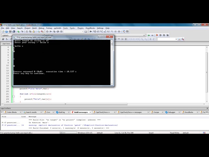Select the implicit declaration warning message row

[x=73, y=125]
